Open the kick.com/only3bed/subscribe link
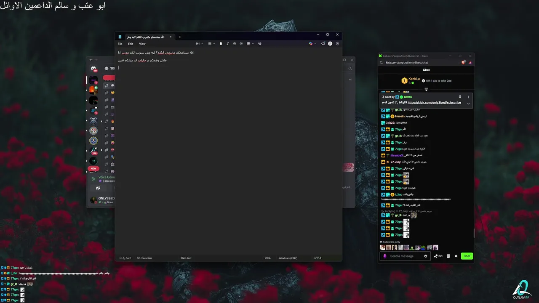The image size is (539, 303). coord(434,103)
